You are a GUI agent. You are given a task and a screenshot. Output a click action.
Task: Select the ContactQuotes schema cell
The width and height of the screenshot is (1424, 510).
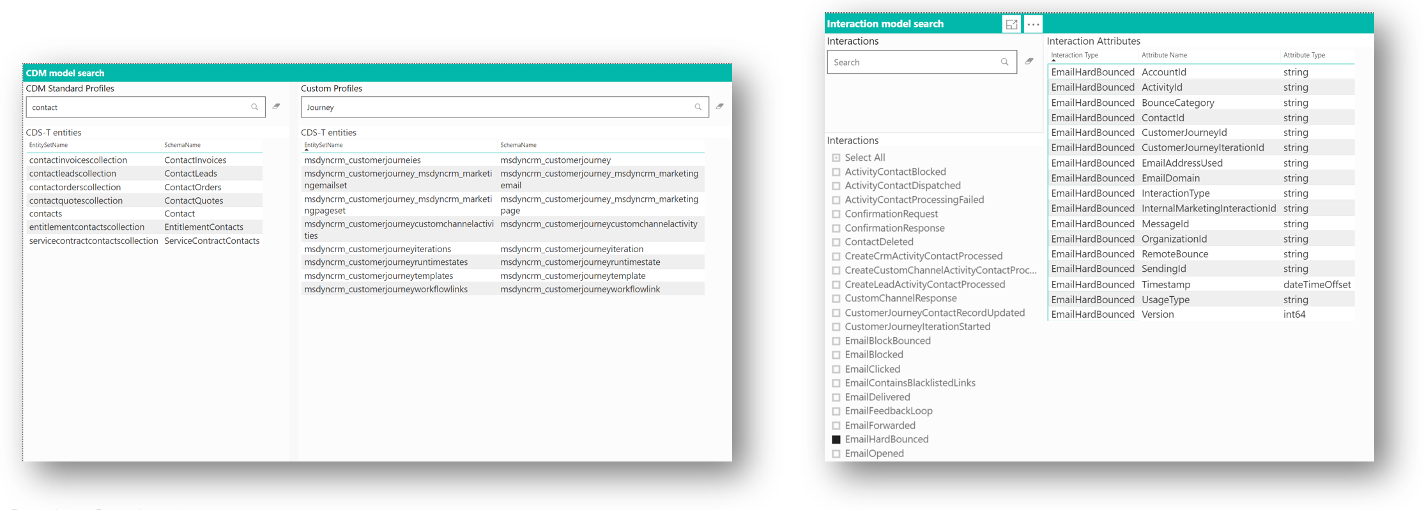194,200
